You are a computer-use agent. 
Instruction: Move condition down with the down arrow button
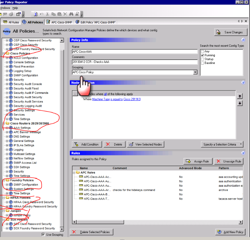coord(240,103)
